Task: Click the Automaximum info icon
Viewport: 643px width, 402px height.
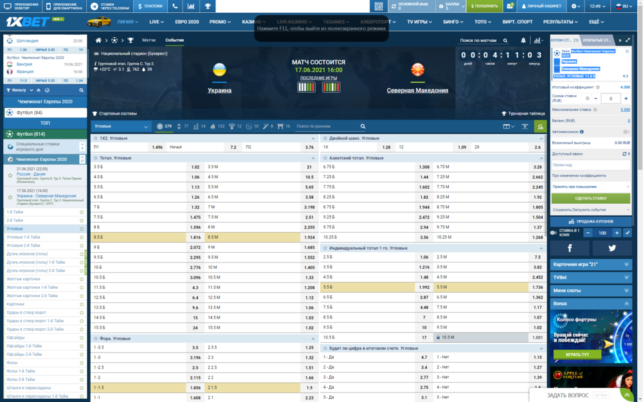Action: pos(582,132)
